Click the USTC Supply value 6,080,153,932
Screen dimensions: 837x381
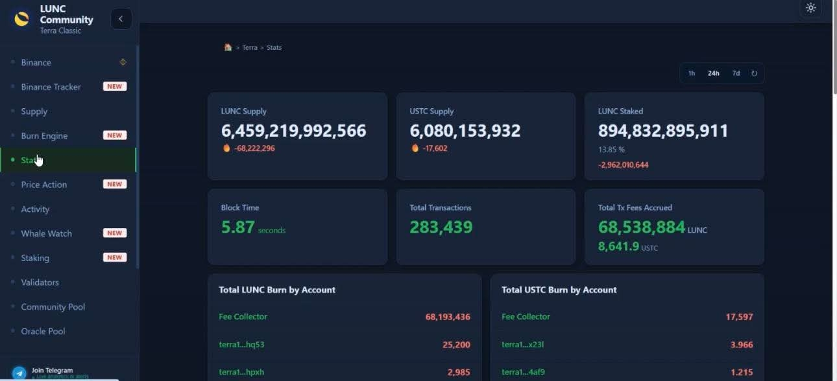point(465,131)
